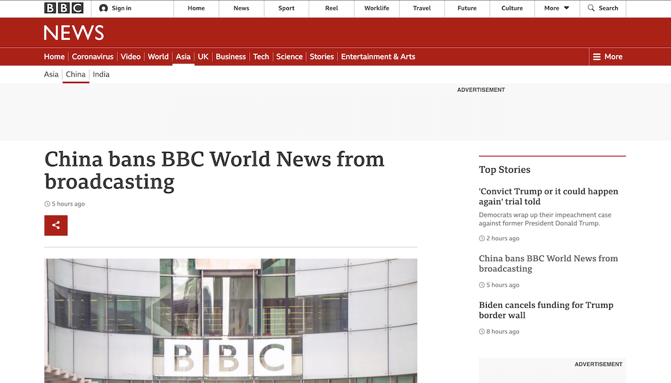Click the article's 5 hours ago timestamp
The width and height of the screenshot is (671, 383).
pos(65,204)
